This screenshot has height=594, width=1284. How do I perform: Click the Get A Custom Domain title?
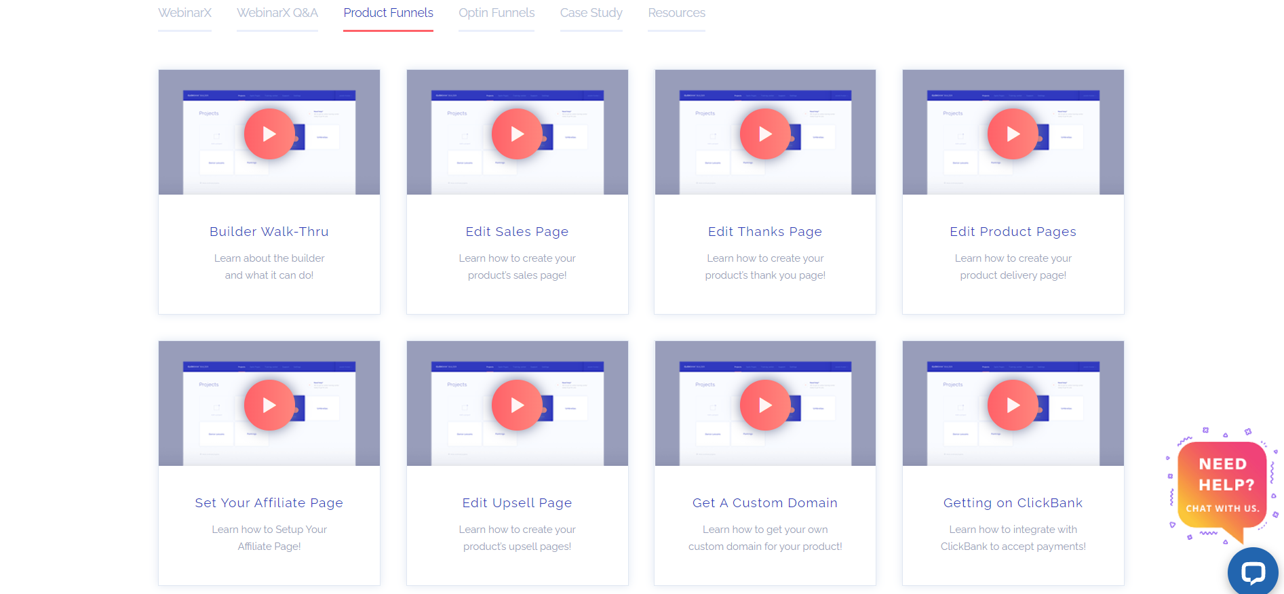(x=765, y=503)
